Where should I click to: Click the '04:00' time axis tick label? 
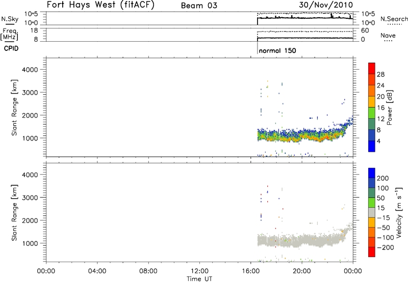point(97,271)
